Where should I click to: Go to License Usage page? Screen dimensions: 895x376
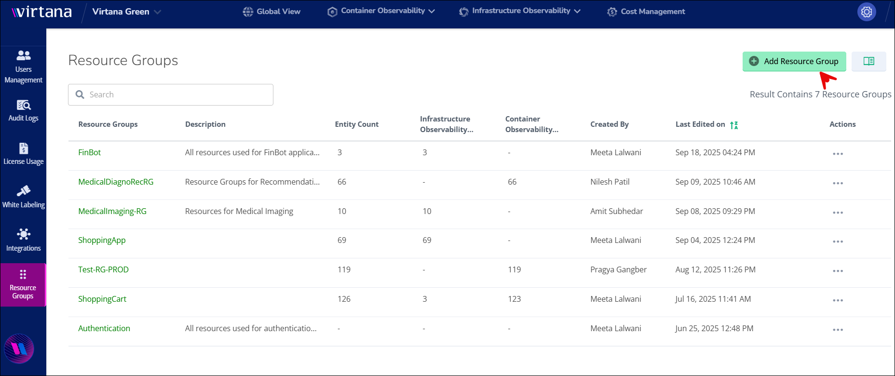coord(23,154)
